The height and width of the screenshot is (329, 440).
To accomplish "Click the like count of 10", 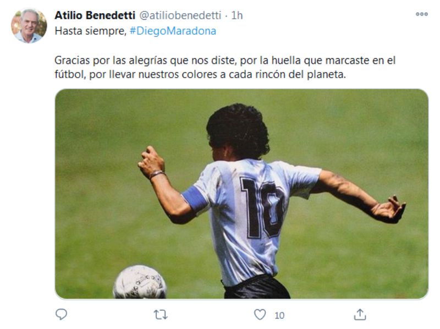I will 279,316.
